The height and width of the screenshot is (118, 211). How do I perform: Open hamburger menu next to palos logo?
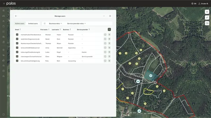click(4, 4)
